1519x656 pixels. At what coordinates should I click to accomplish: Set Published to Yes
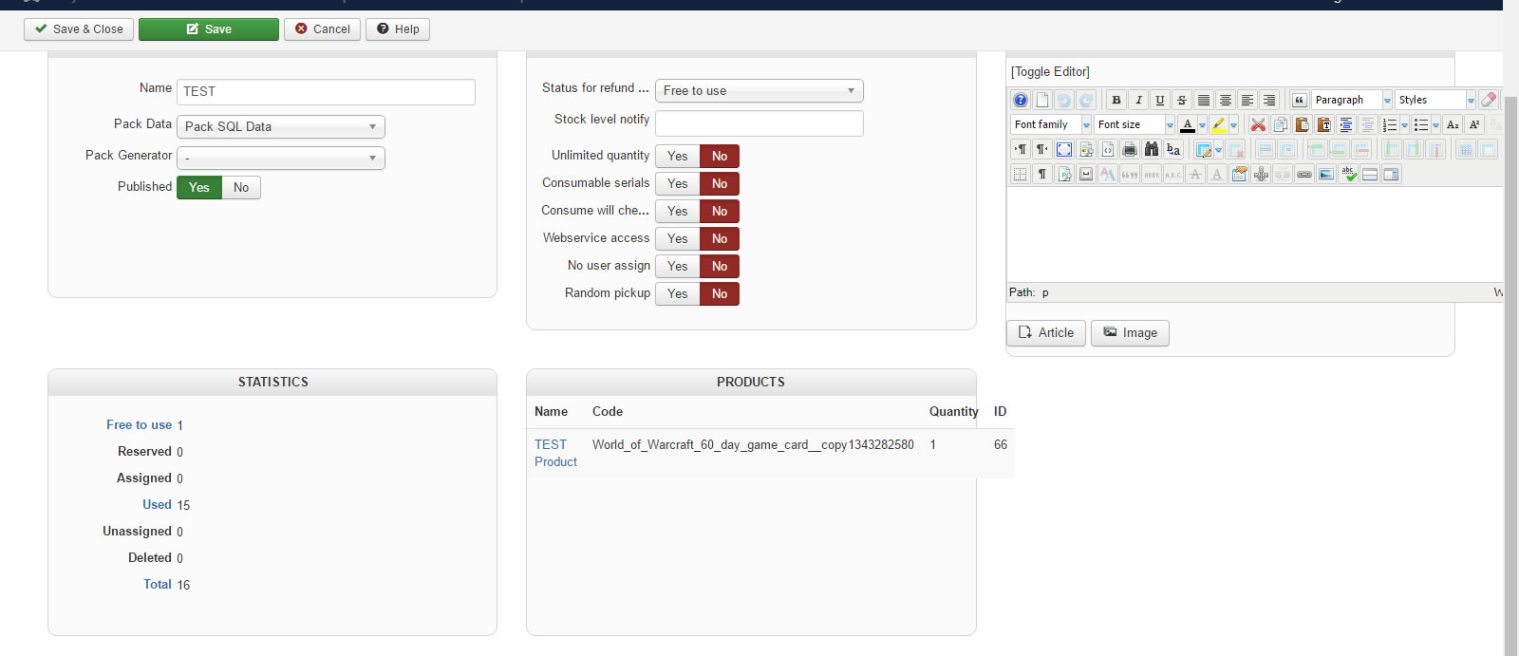tap(199, 187)
